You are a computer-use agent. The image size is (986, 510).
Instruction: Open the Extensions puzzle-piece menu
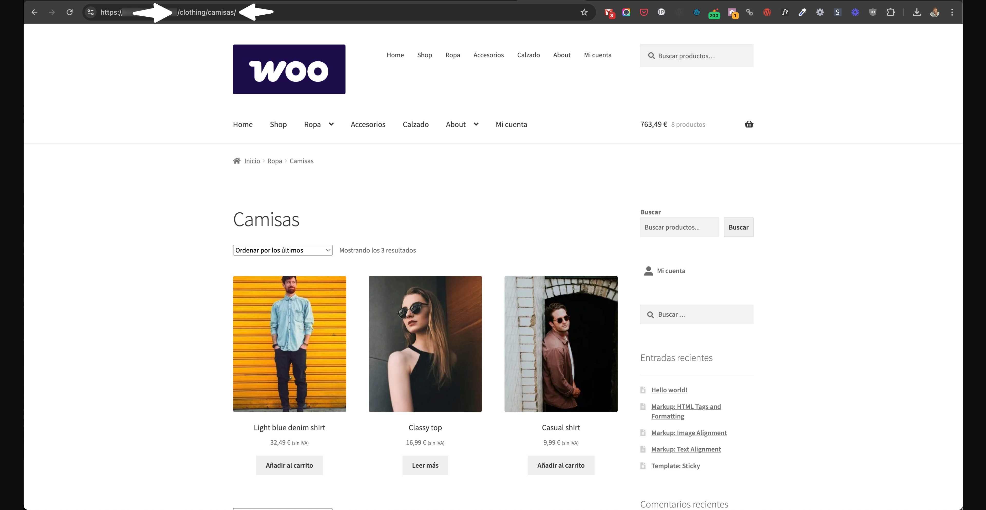[x=891, y=12]
